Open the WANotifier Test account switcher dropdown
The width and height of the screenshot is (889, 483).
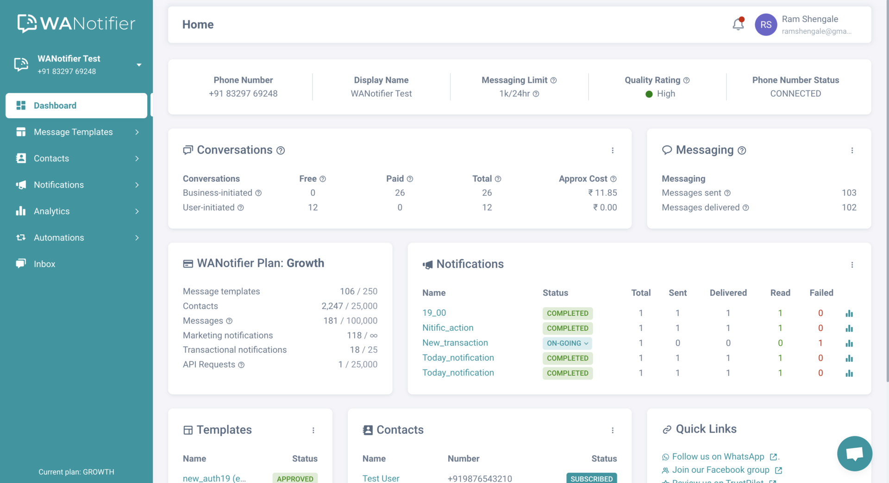pyautogui.click(x=139, y=65)
